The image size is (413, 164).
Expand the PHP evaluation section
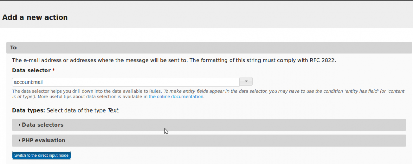[43, 140]
